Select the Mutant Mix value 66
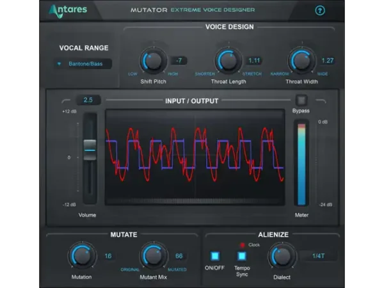The height and width of the screenshot is (288, 384). pyautogui.click(x=179, y=256)
